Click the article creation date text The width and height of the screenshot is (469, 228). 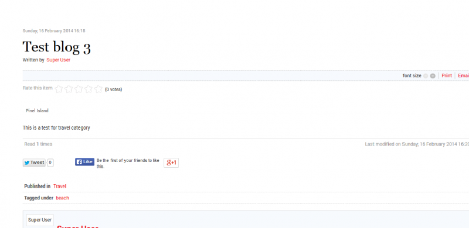click(x=54, y=31)
